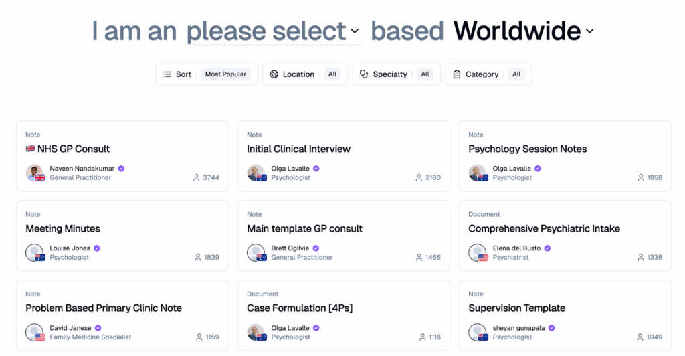Screen dimensions: 685x356
Task: Open Comprehensive Psychiatric Intake document
Action: [x=565, y=236]
